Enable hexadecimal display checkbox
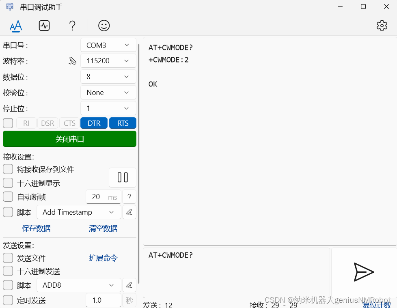 click(8, 183)
